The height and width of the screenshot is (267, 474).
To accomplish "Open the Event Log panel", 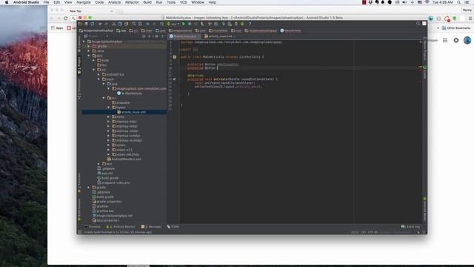I will [x=410, y=227].
